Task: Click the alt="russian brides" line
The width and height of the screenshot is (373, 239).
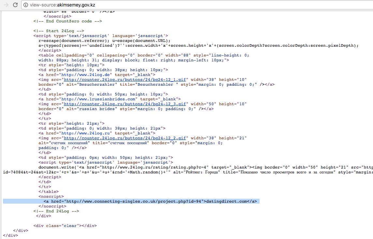Action: point(126,109)
